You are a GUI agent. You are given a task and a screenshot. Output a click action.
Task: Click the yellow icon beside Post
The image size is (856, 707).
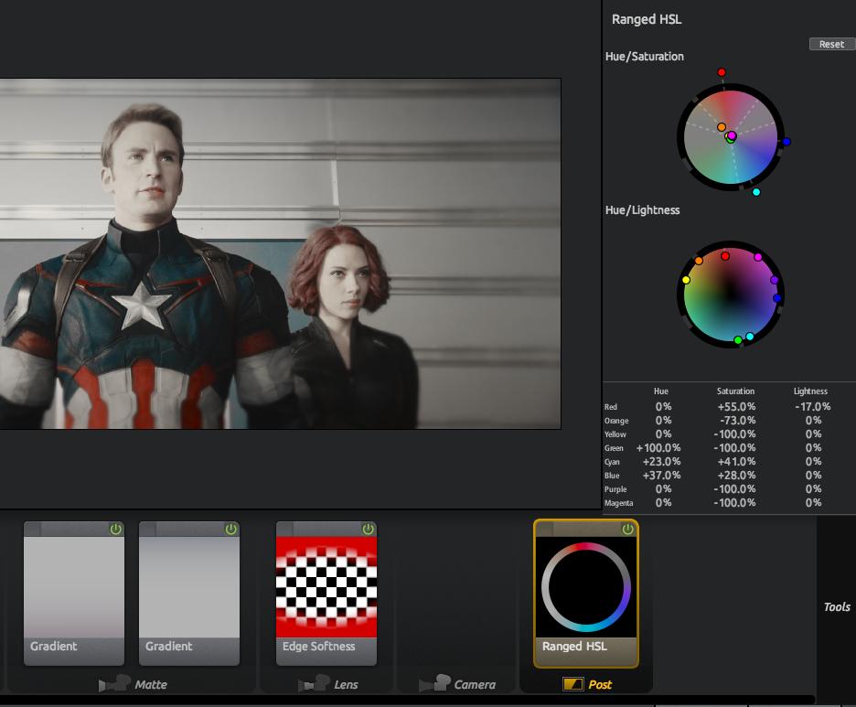572,683
